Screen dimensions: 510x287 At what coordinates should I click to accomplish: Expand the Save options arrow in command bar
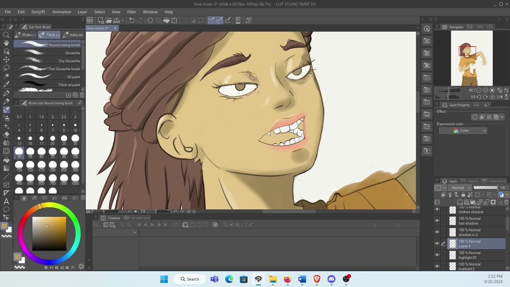(122, 20)
